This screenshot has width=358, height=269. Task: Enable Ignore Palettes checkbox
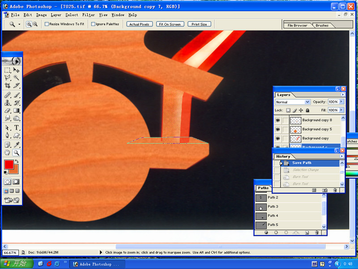pyautogui.click(x=93, y=24)
